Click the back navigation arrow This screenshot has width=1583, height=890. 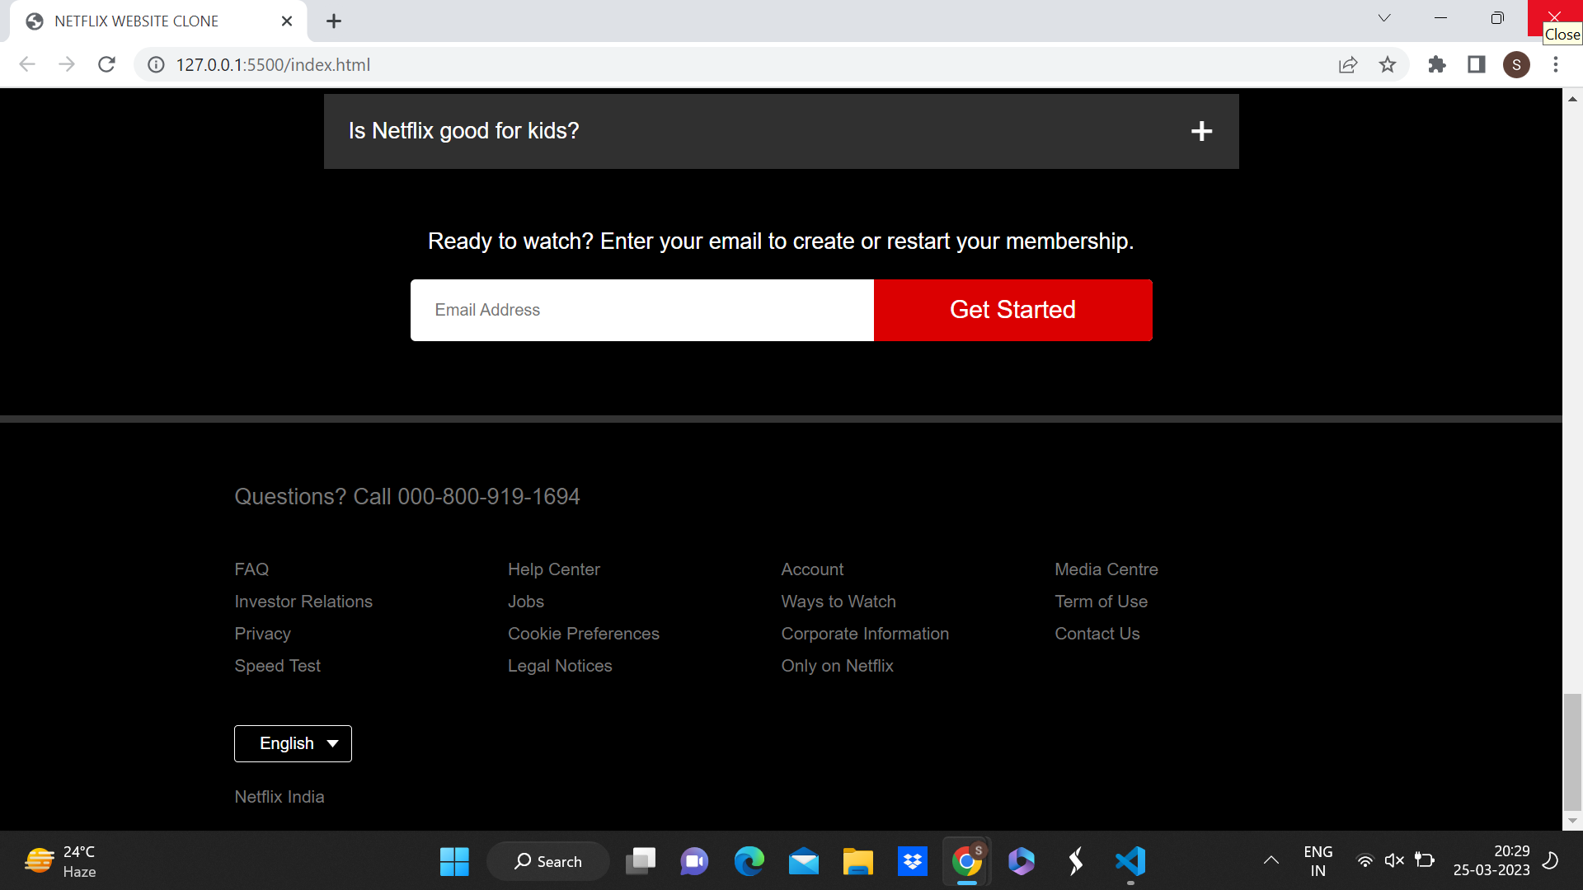[27, 64]
